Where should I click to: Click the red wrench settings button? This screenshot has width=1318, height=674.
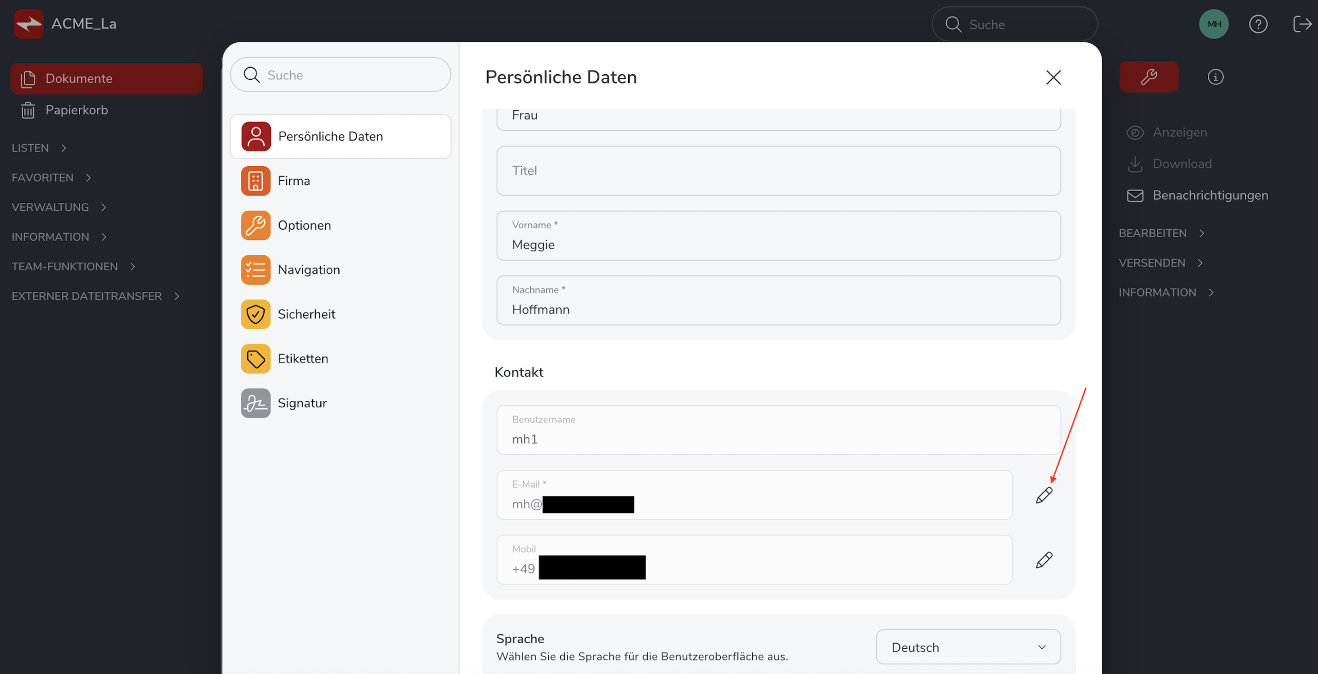tap(1149, 77)
